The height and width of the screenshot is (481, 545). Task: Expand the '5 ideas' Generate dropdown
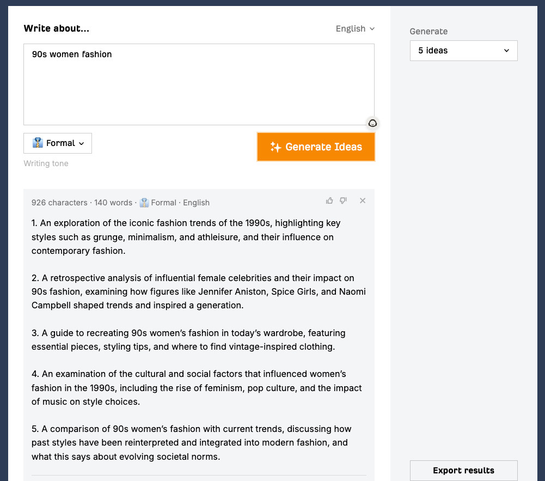pyautogui.click(x=463, y=51)
